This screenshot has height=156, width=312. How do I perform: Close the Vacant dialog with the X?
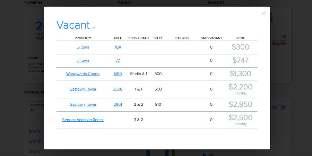[x=264, y=13]
